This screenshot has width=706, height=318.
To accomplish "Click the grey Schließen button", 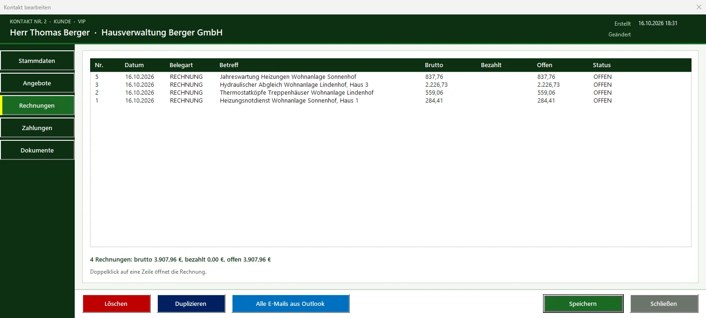I will 664,304.
